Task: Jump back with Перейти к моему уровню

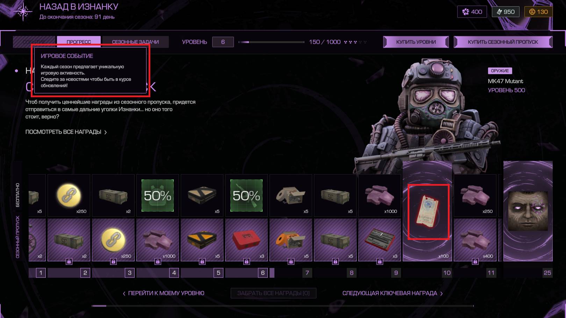Action: [x=163, y=293]
